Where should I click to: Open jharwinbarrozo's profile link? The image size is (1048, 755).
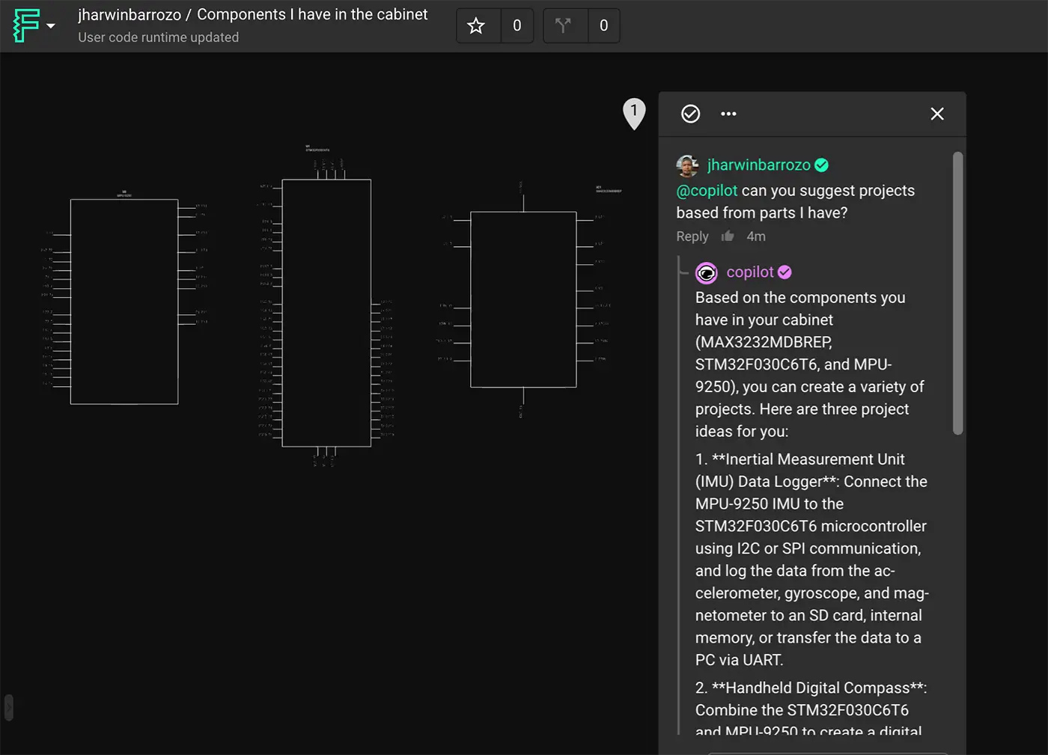point(760,165)
